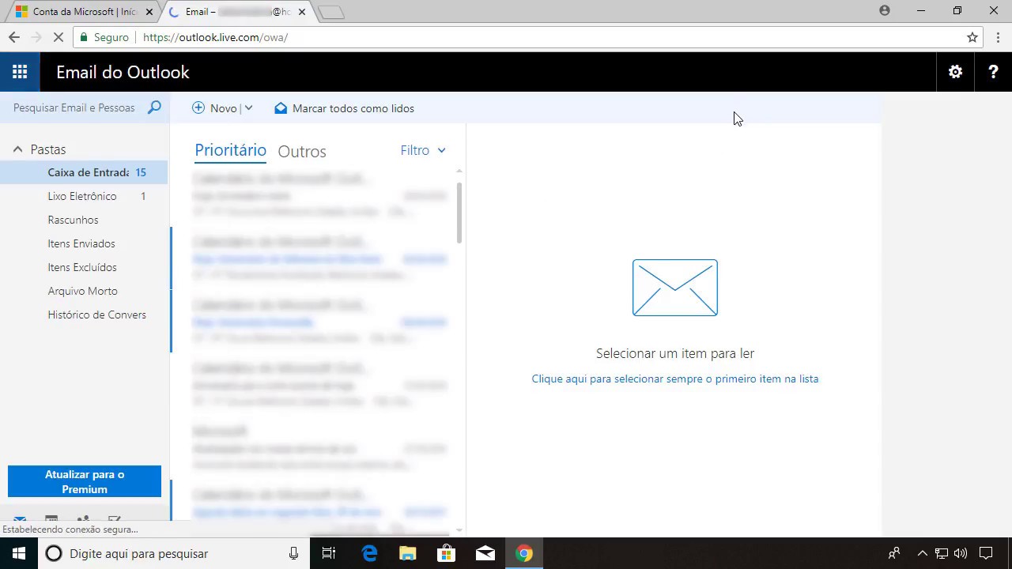The height and width of the screenshot is (569, 1012).
Task: Open Outlook settings gear
Action: click(955, 72)
